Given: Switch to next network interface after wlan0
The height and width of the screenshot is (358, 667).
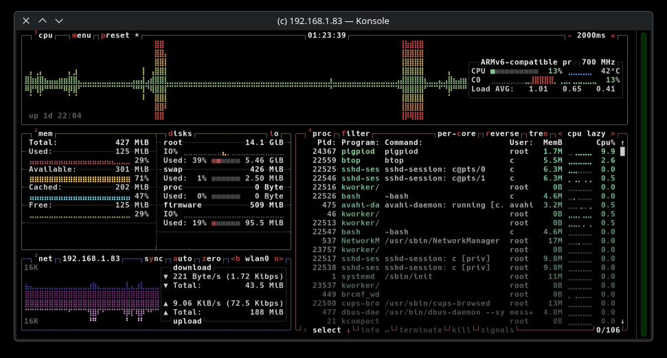Looking at the screenshot, I should click(x=279, y=259).
